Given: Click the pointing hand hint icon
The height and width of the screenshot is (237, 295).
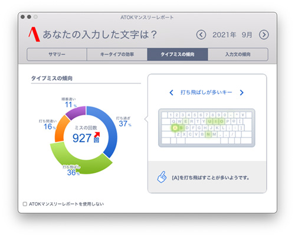Looking at the screenshot, I should coord(162,177).
